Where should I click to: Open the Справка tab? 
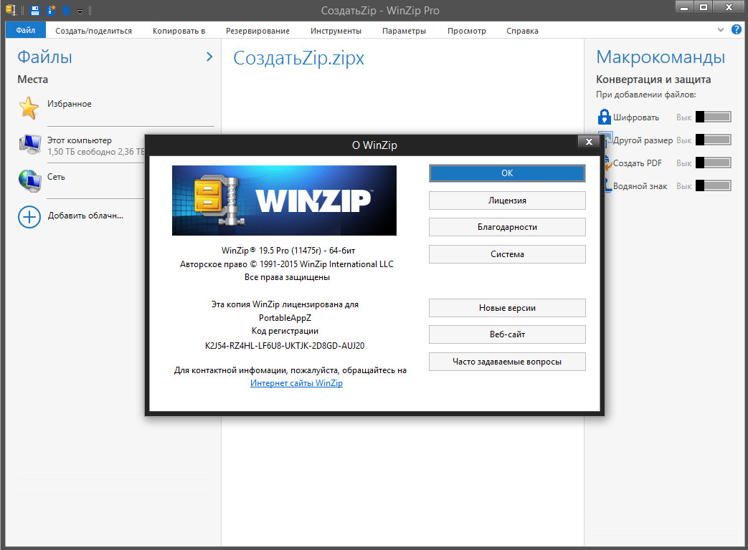(x=522, y=31)
